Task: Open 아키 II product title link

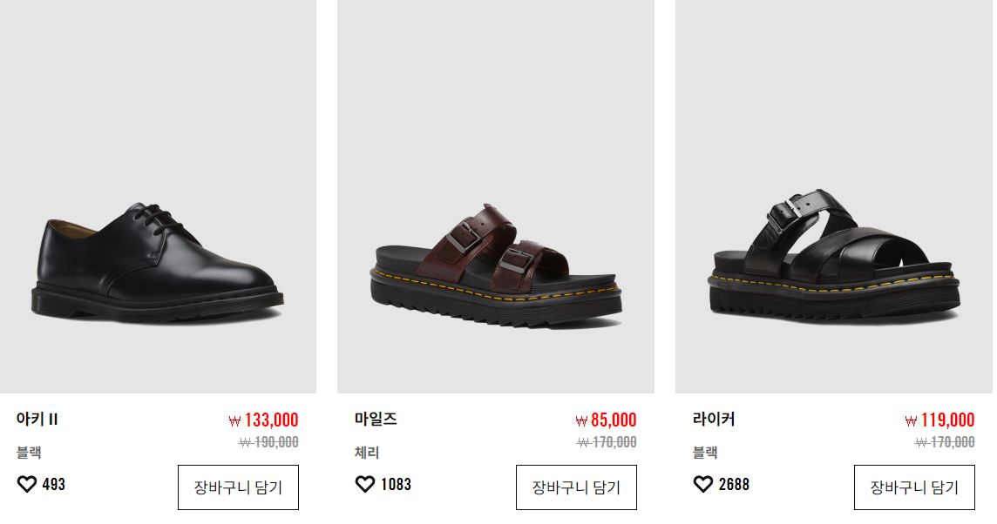Action: coord(37,420)
